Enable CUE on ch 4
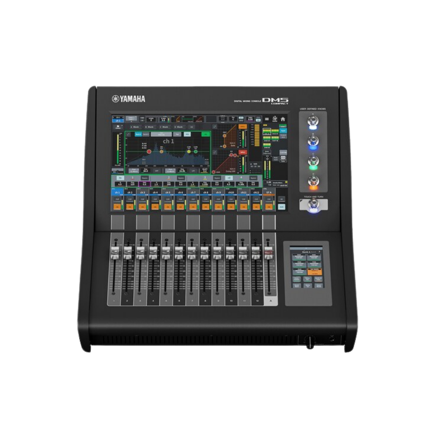Screen dimensions: 435x435 tap(155, 199)
